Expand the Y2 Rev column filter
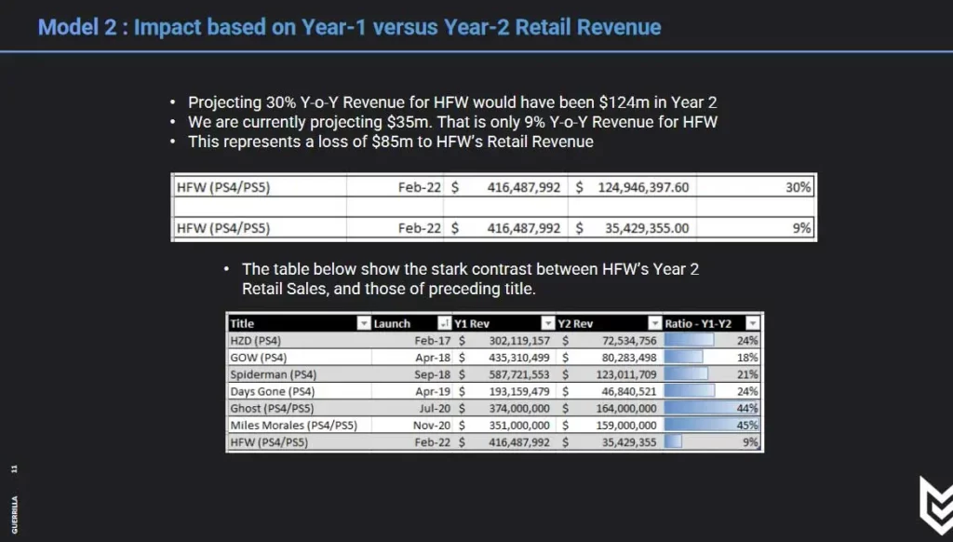 (x=654, y=323)
